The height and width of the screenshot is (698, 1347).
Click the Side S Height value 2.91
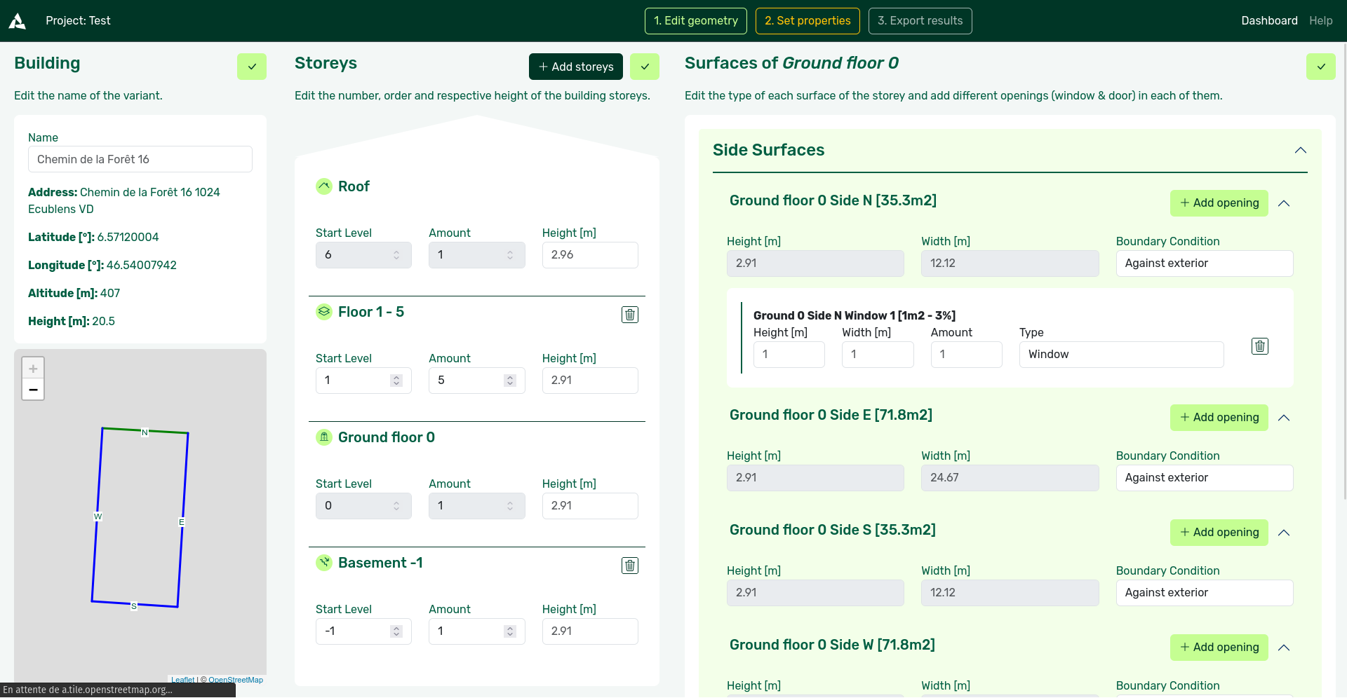815,593
